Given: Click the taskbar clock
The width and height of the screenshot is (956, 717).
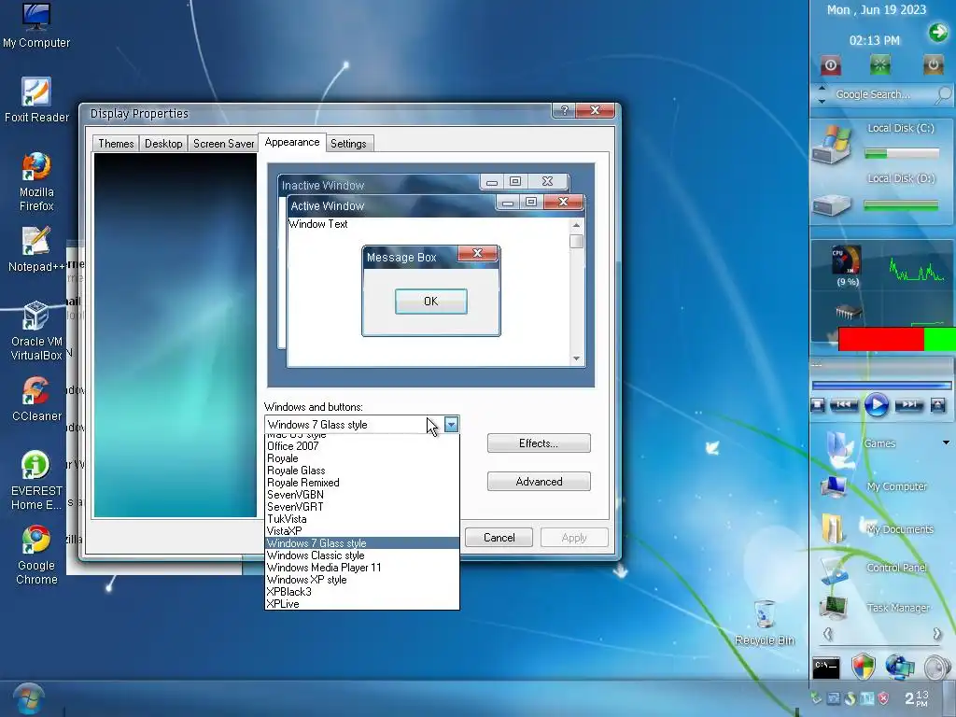Looking at the screenshot, I should [917, 698].
